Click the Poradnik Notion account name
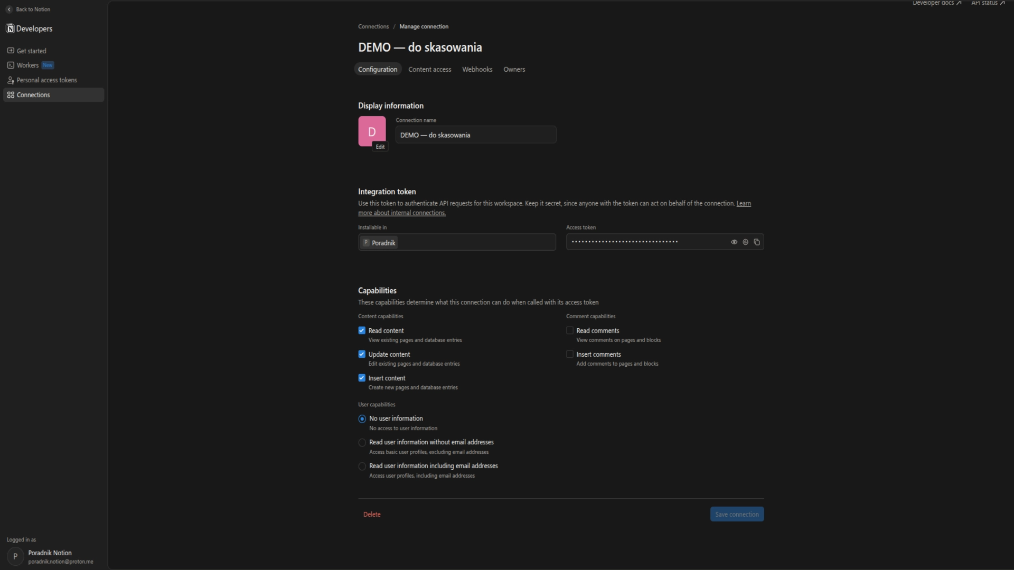Viewport: 1014px width, 570px height. [50, 553]
